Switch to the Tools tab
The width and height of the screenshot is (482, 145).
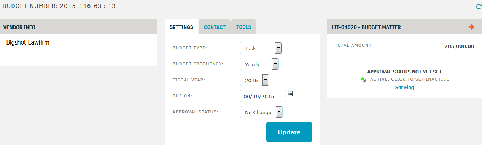point(243,27)
